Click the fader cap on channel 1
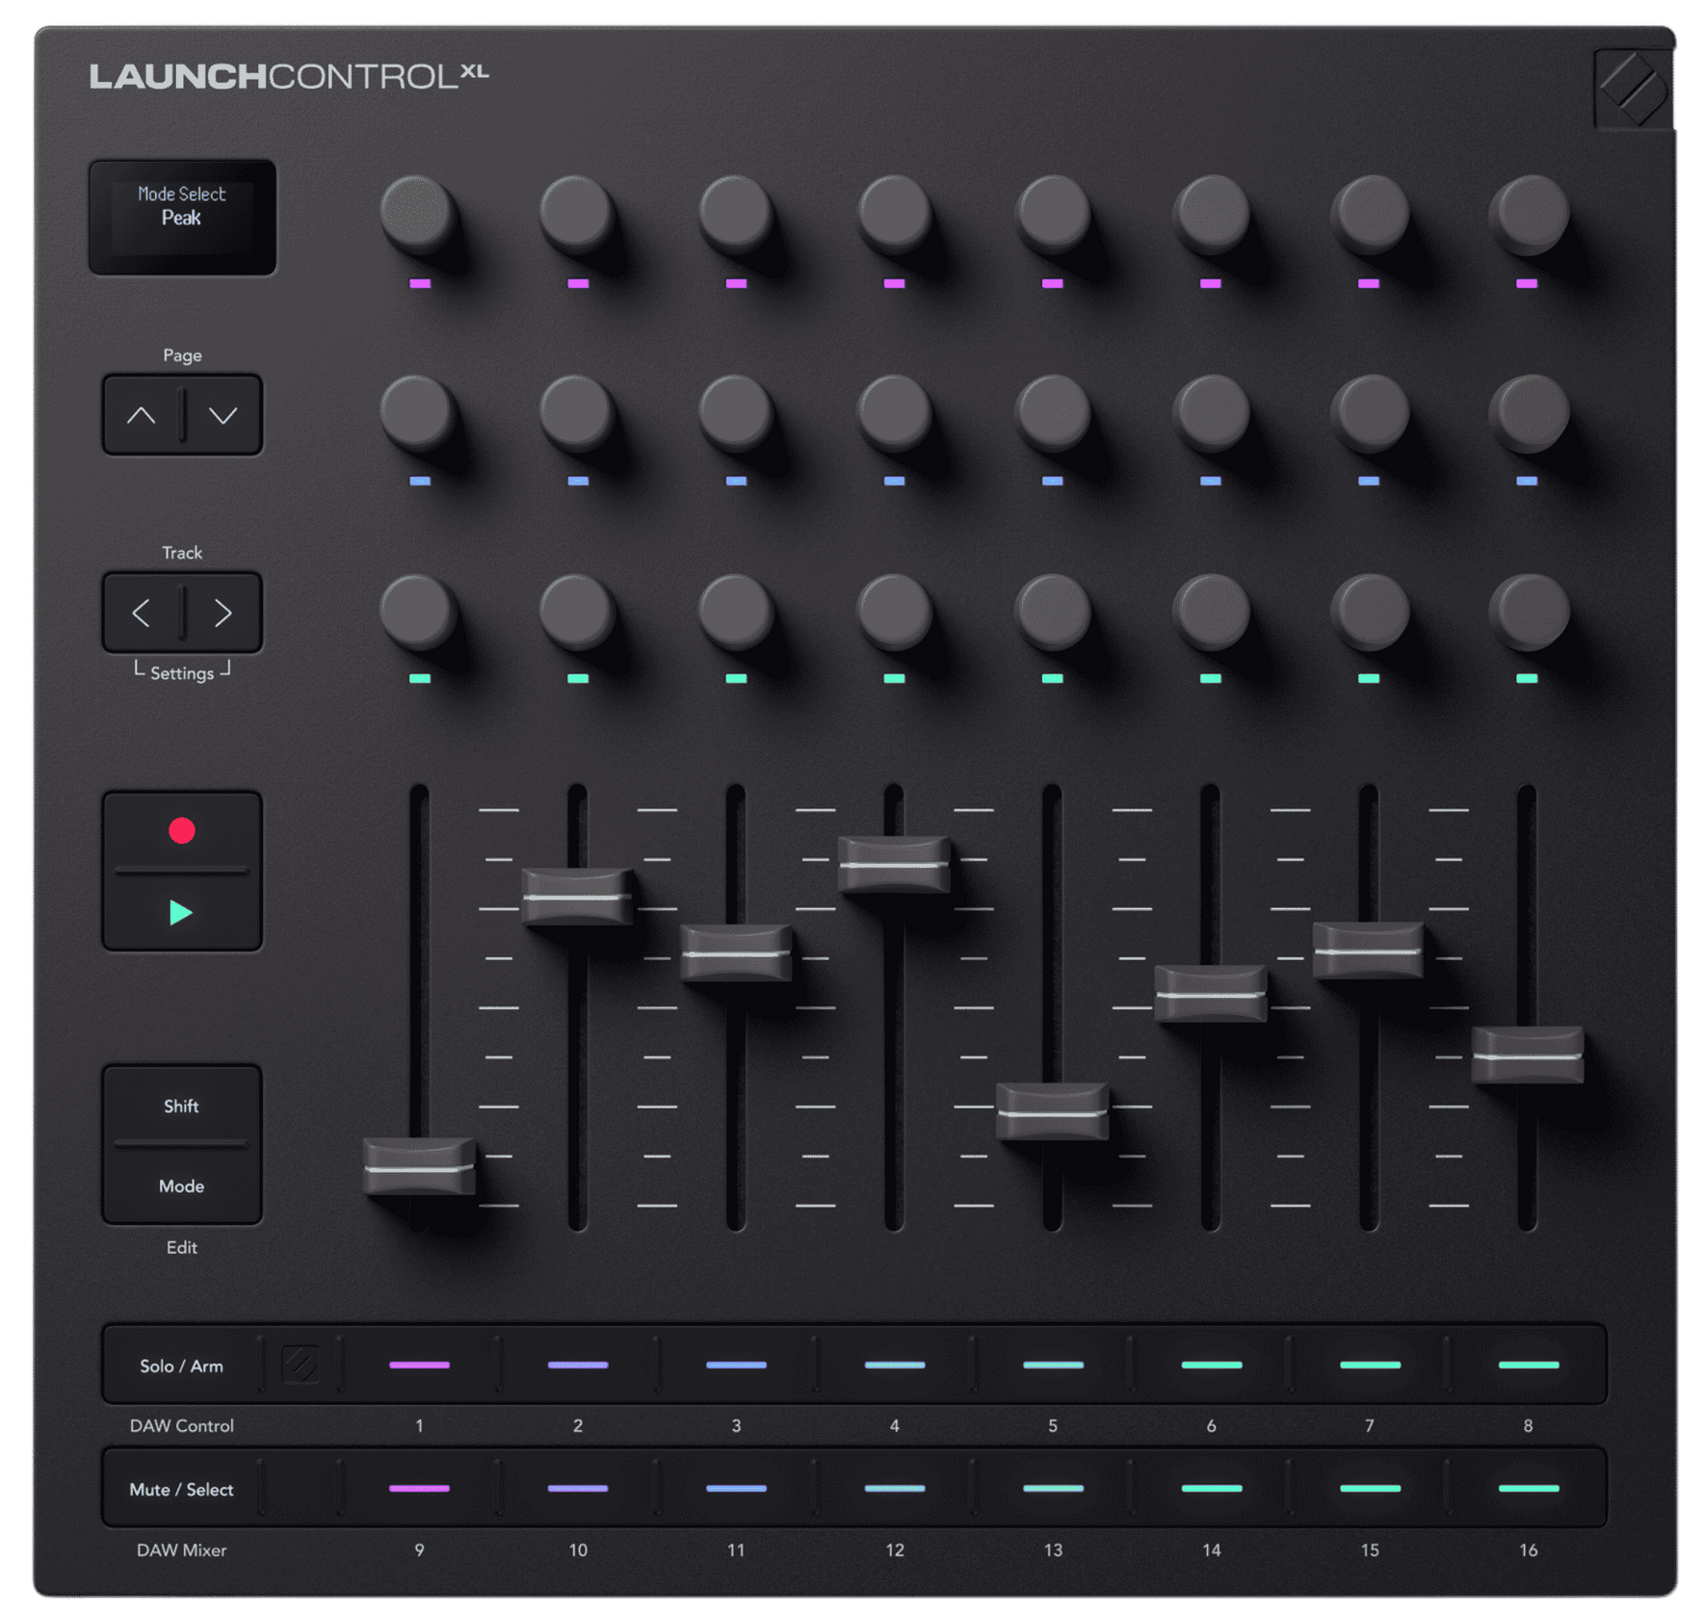 pyautogui.click(x=419, y=1166)
